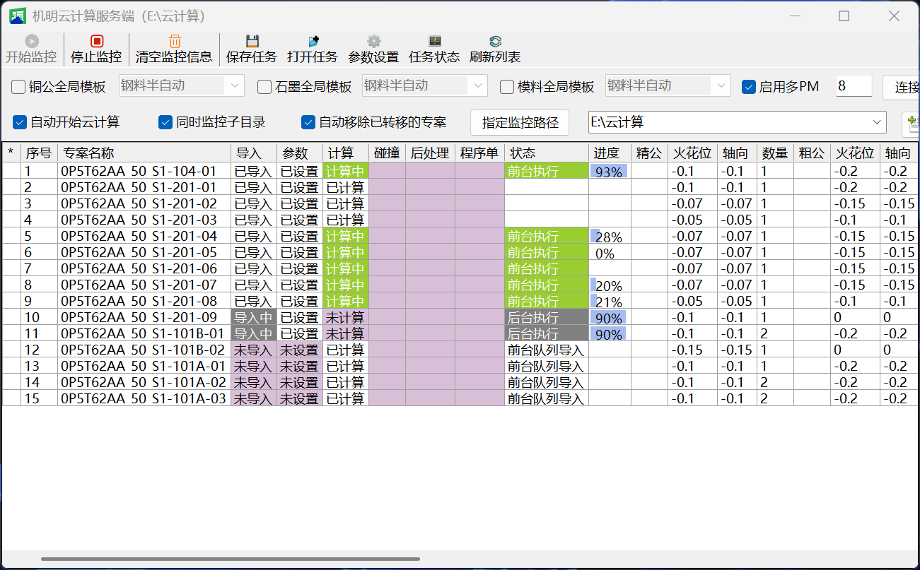Disable the 启用多PM checkbox
Image resolution: width=920 pixels, height=570 pixels.
[749, 87]
